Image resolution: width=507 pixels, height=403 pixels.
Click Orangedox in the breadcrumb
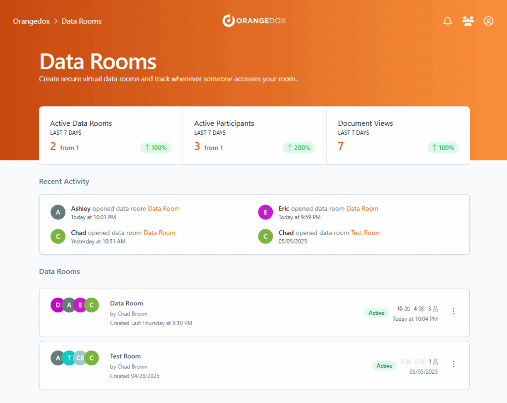click(x=31, y=21)
